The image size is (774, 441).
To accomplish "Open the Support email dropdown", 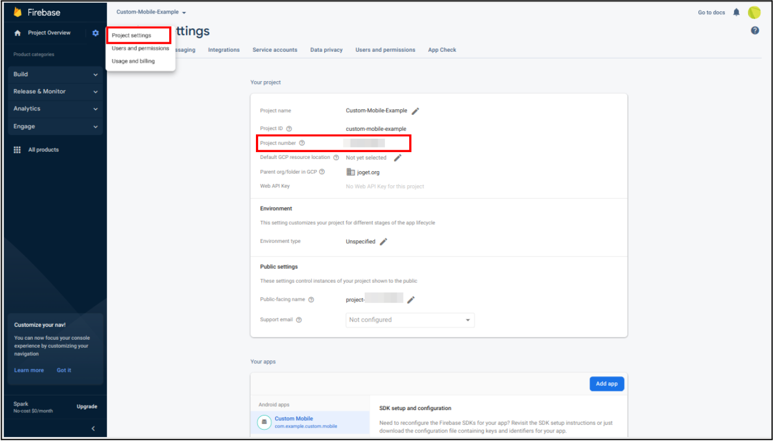I will point(410,320).
